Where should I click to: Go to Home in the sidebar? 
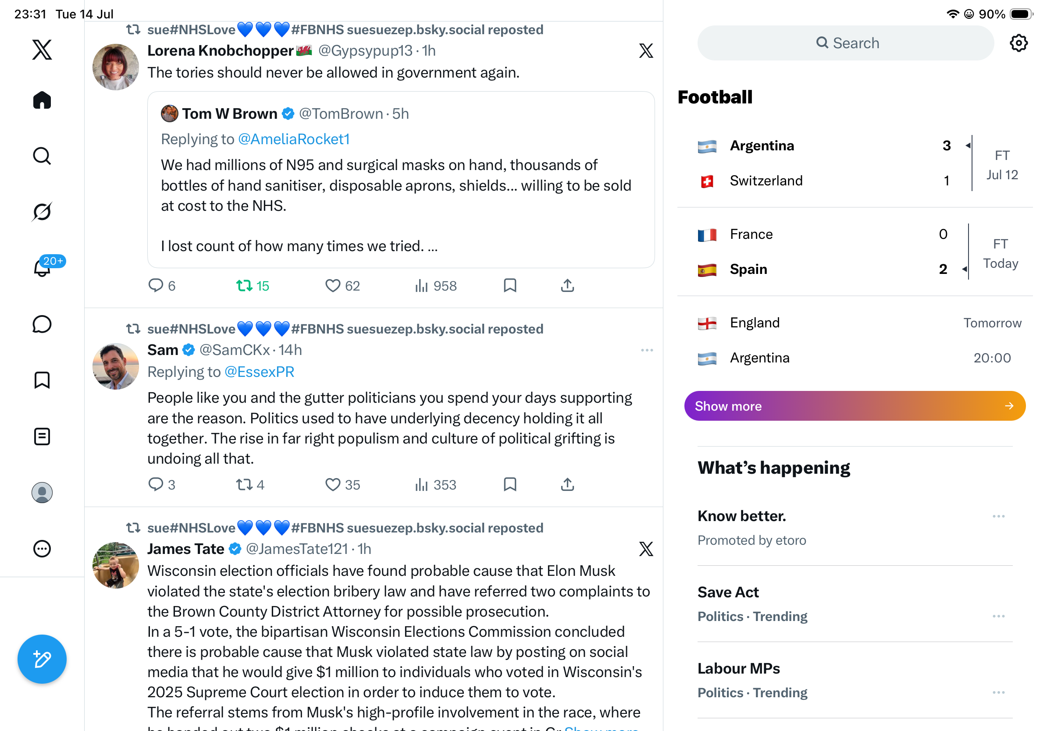tap(42, 100)
